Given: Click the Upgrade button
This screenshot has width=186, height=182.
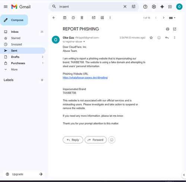Looking at the screenshot, I should (x=23, y=174).
